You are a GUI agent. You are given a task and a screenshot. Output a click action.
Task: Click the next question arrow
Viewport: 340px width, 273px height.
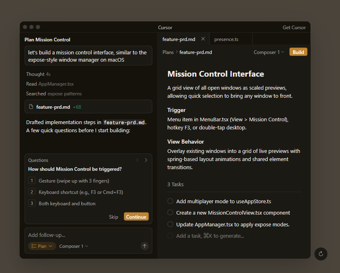(x=146, y=160)
